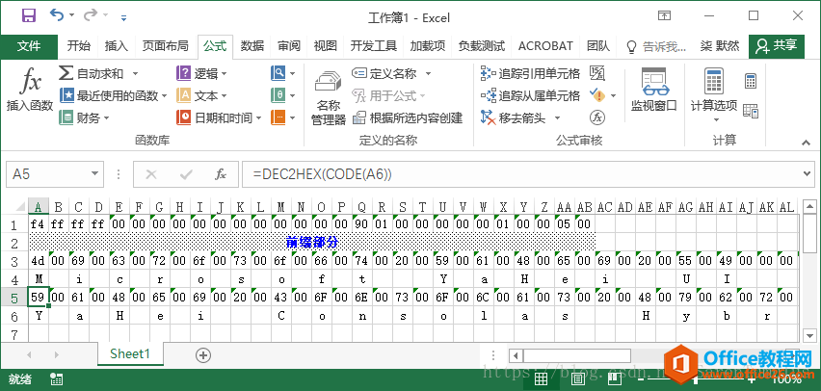Screen dimensions: 821x391
Task: Expand the formula bar with arrow
Action: (808, 174)
